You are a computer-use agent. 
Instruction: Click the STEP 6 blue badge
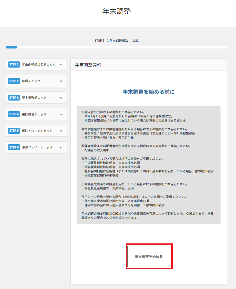14,147
